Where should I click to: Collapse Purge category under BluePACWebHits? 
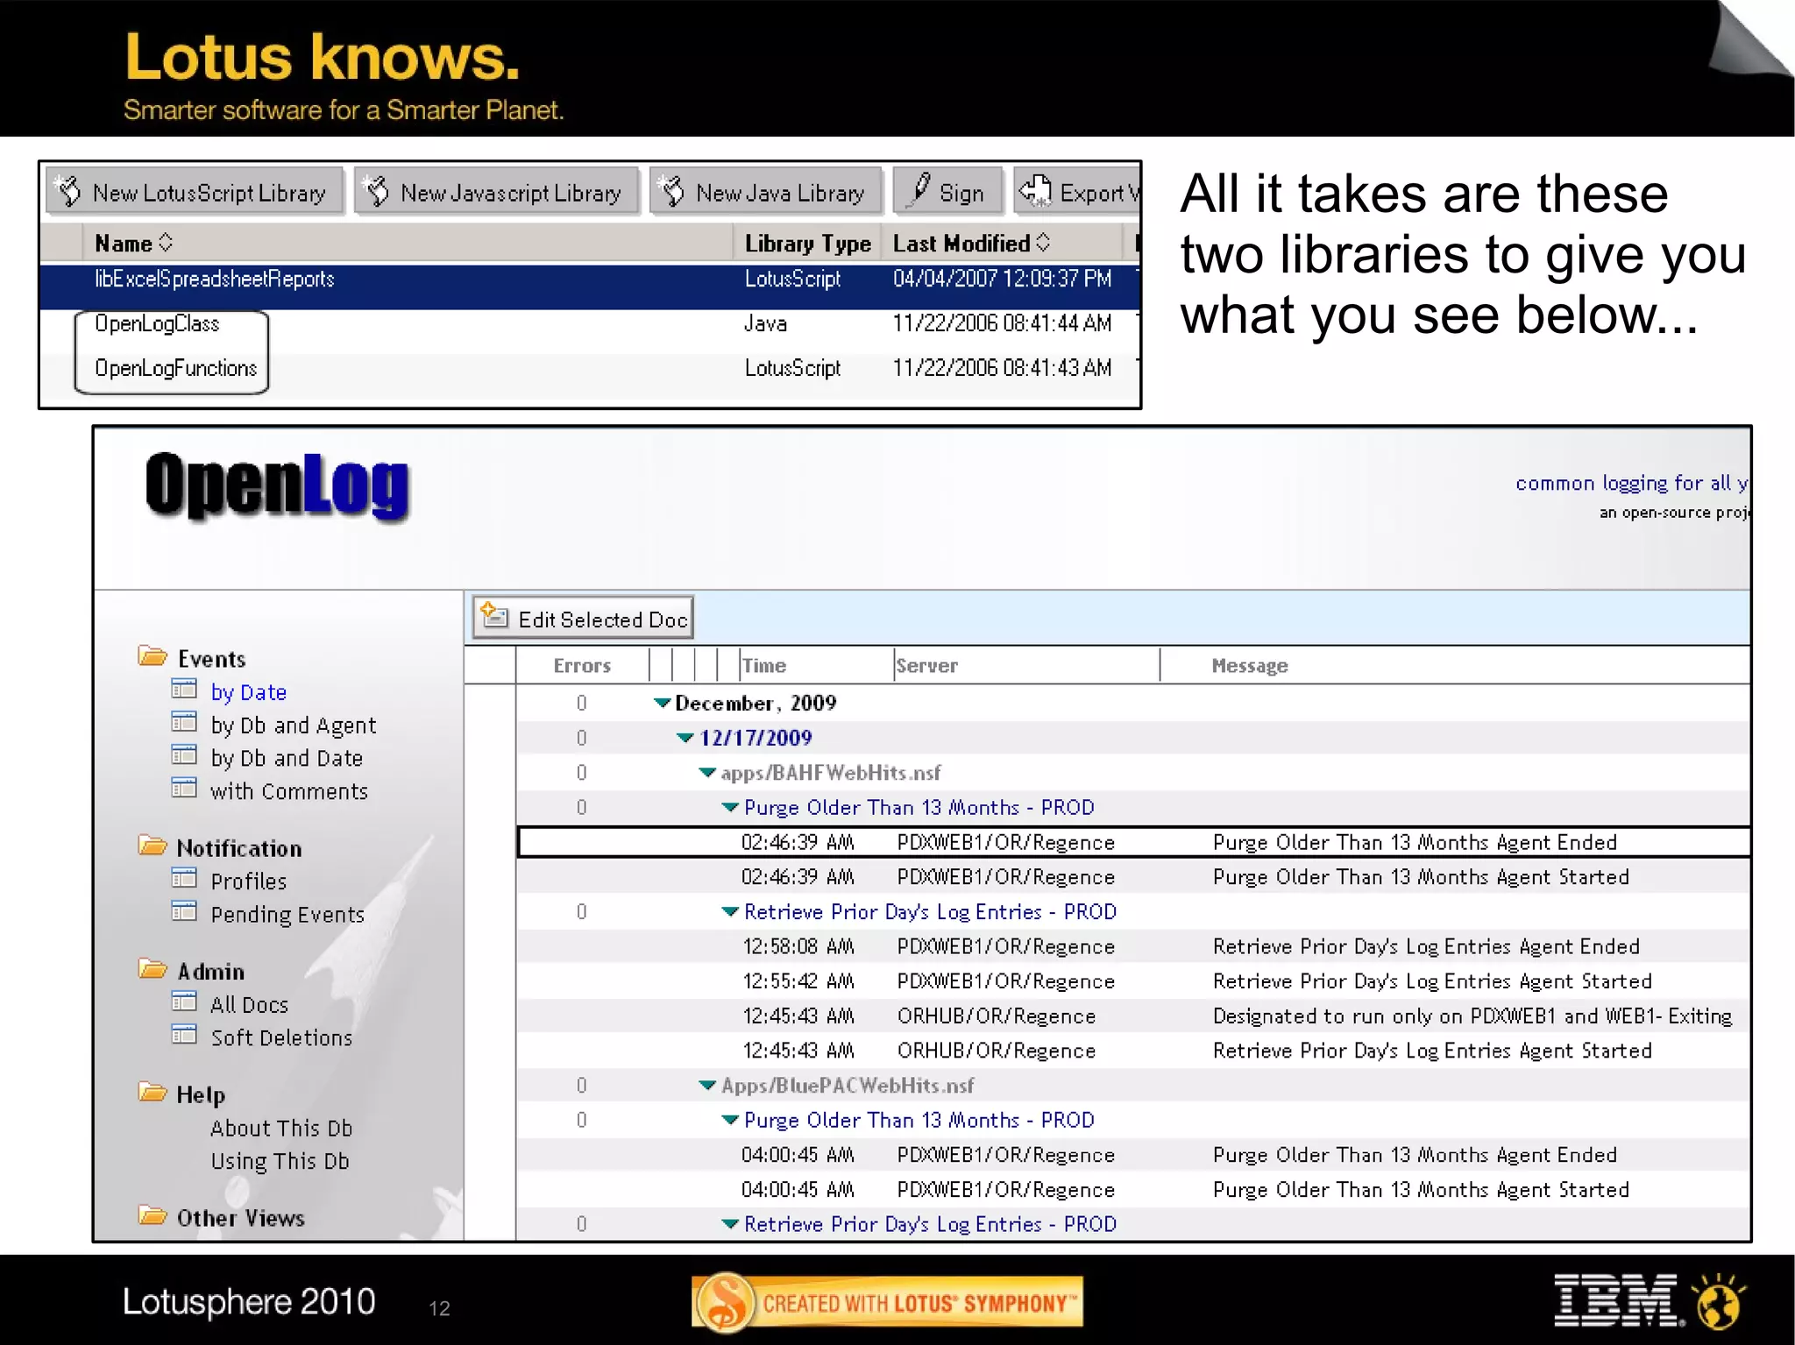pos(730,1120)
